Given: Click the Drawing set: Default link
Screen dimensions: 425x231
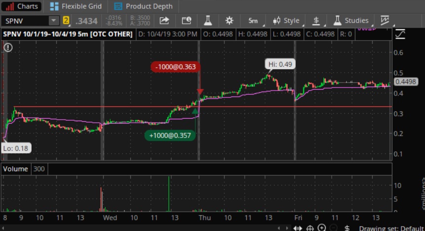Looking at the screenshot, I should coord(391,229).
